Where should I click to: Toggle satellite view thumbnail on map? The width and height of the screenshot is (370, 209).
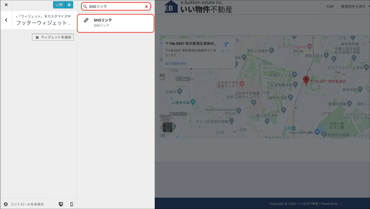167,127
